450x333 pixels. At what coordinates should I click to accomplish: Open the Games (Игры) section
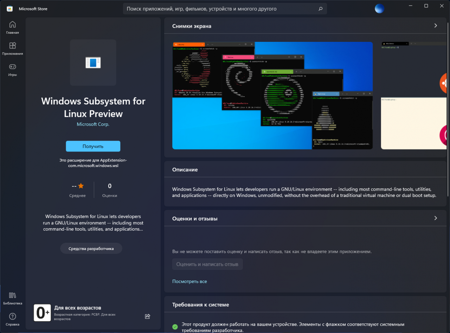click(12, 70)
